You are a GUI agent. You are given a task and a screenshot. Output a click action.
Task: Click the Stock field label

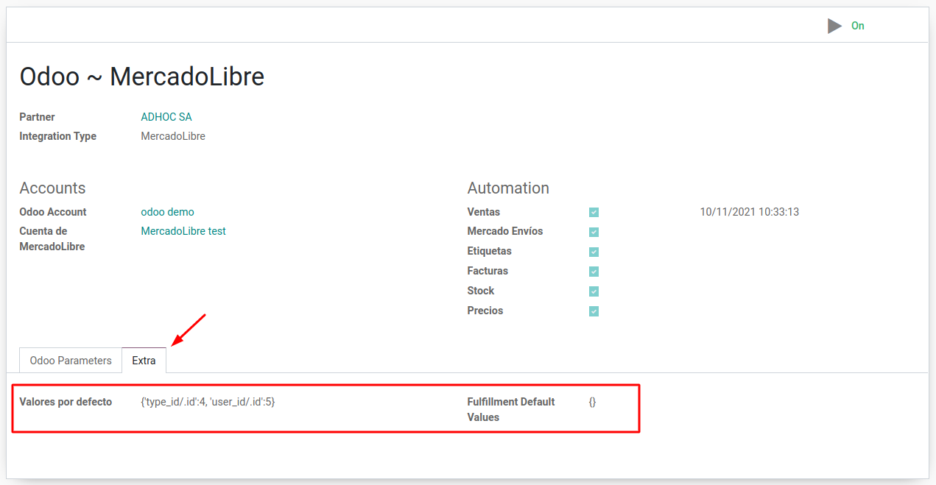481,291
